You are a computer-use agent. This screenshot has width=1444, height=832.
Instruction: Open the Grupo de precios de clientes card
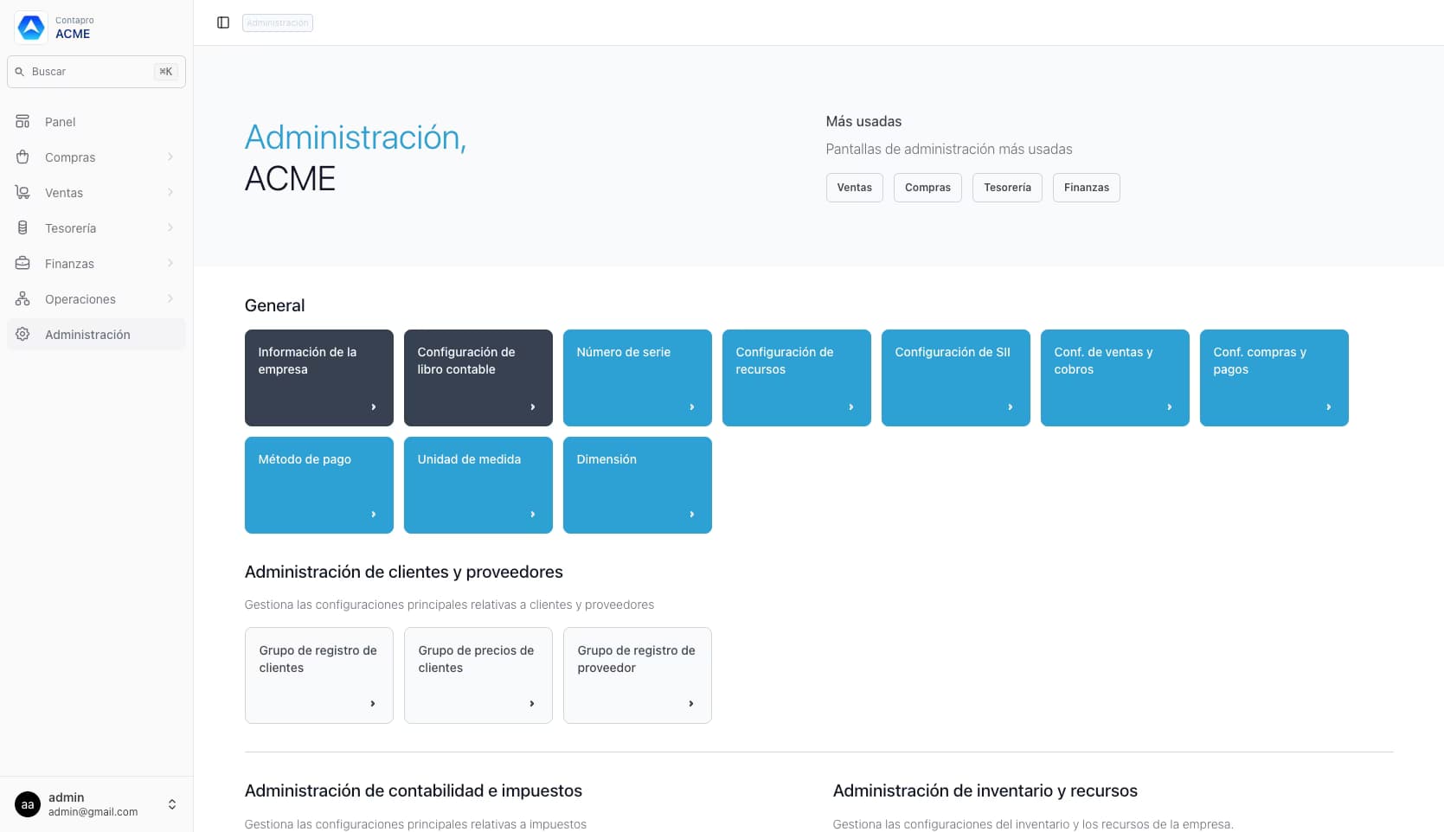click(x=478, y=675)
